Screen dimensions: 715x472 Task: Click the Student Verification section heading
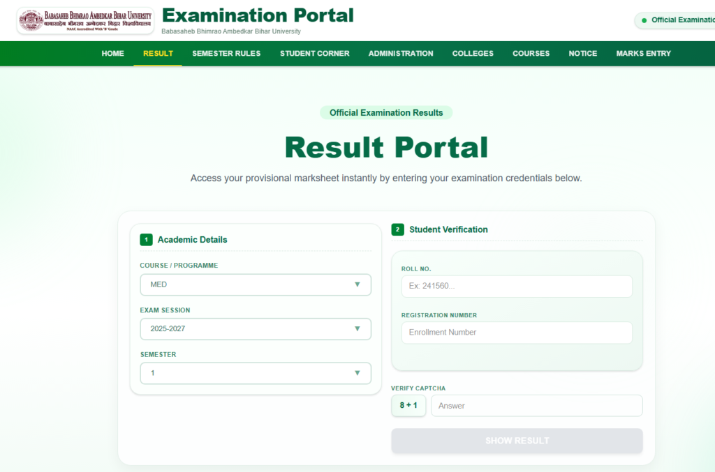(x=448, y=229)
